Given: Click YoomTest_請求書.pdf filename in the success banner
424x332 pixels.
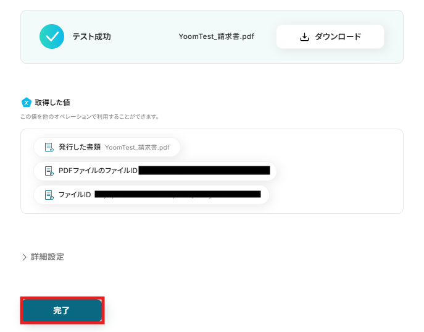Looking at the screenshot, I should pyautogui.click(x=216, y=36).
